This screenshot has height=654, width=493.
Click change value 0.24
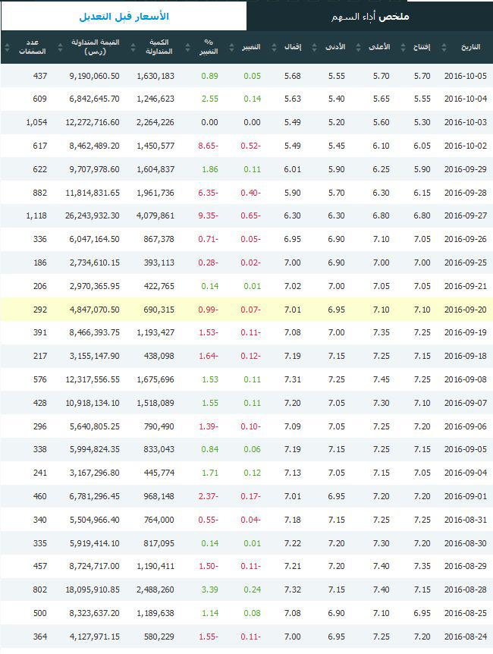pos(253,590)
